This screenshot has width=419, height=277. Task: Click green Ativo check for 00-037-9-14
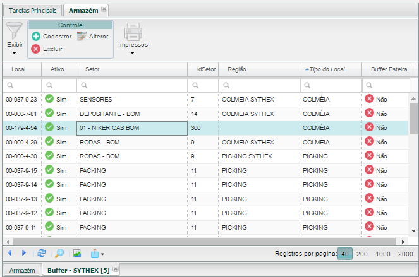pyautogui.click(x=49, y=184)
